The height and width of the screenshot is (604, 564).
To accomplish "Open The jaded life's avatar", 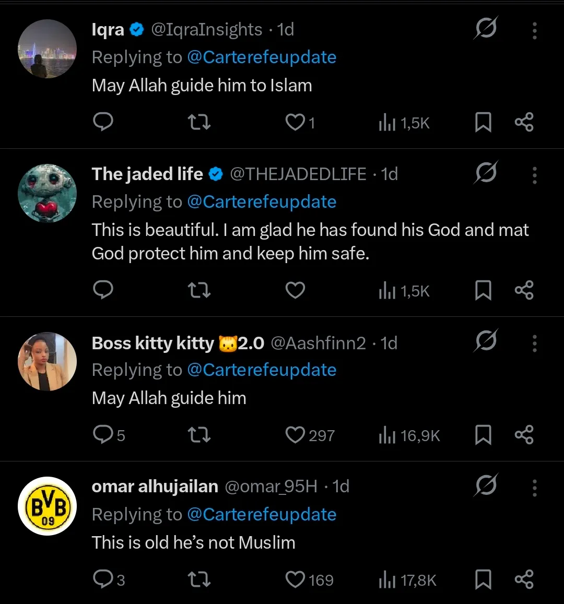I will click(x=48, y=193).
